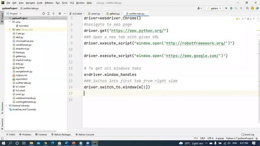260x146 pixels.
Task: Click Python 3.7 interpreter in status bar
Action: pyautogui.click(x=240, y=138)
